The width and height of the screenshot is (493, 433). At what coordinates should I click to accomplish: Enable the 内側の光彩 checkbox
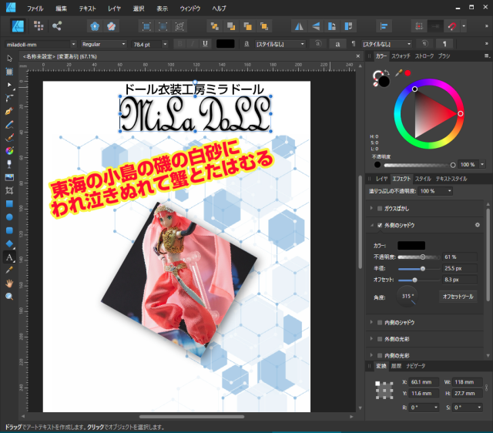pyautogui.click(x=380, y=355)
